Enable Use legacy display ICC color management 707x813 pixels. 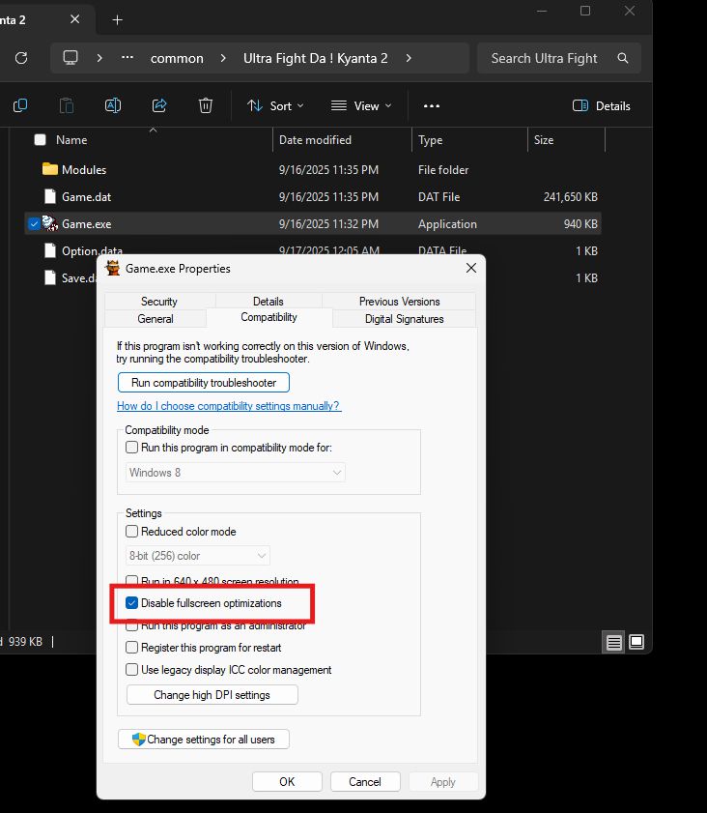click(x=132, y=670)
